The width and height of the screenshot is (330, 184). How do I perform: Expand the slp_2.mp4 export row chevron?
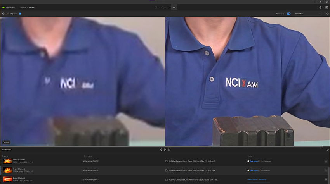2,170
